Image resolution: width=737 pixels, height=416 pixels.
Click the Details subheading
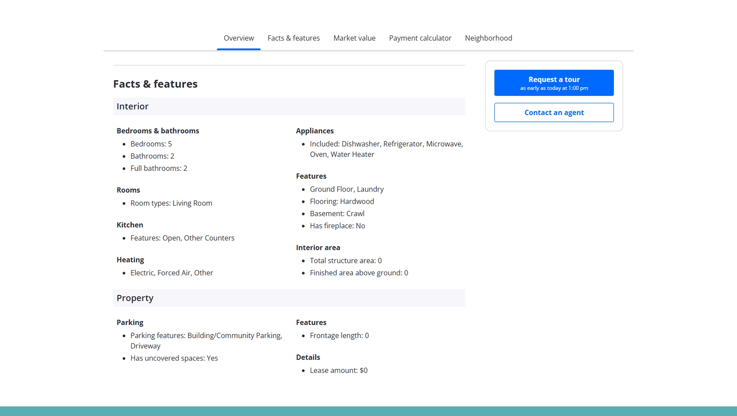(x=308, y=357)
